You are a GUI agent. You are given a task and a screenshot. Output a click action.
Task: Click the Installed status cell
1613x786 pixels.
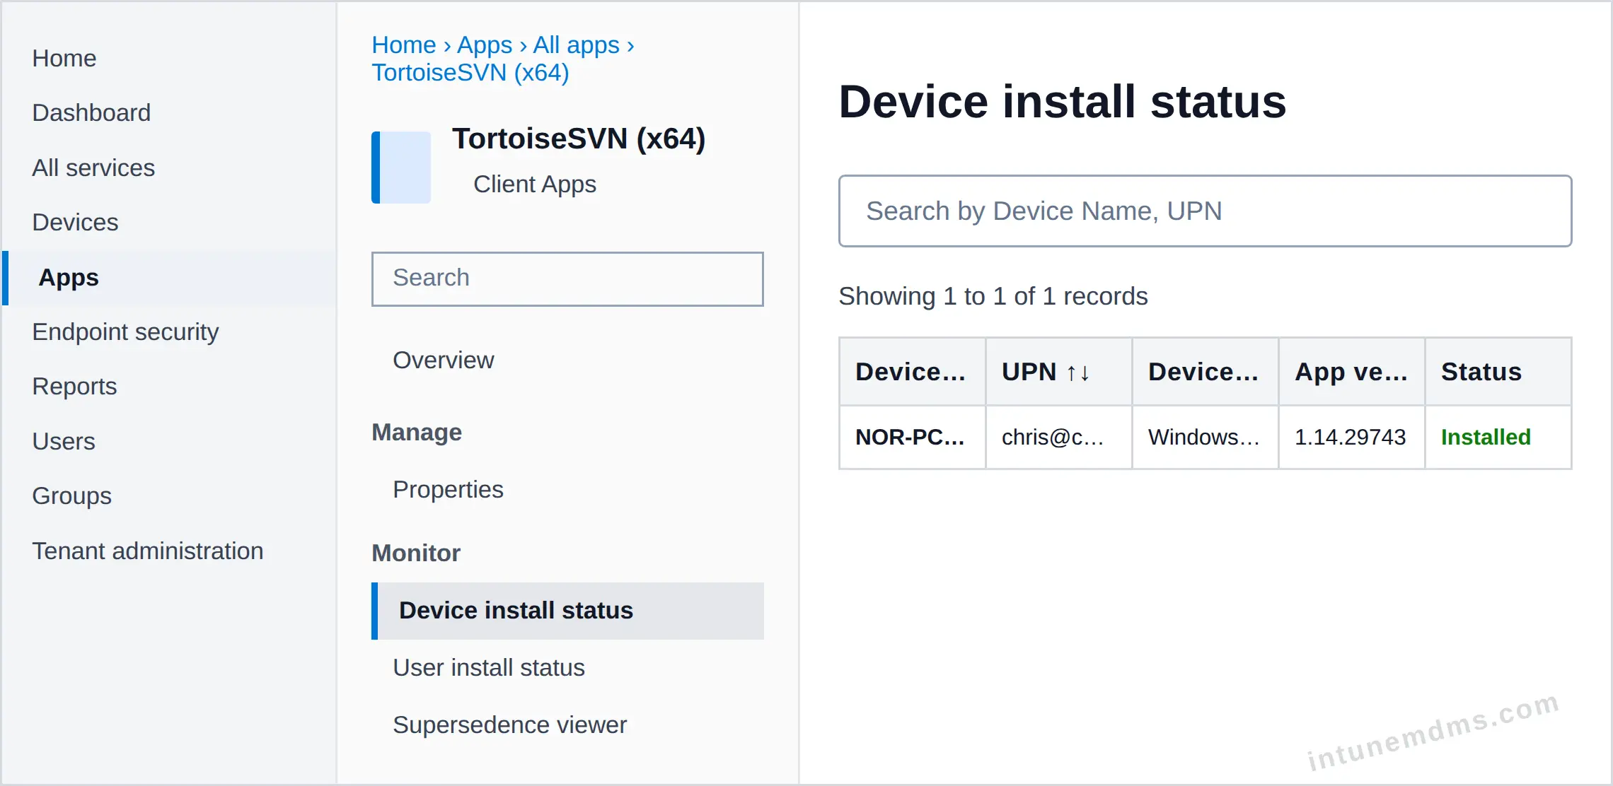[x=1498, y=437]
